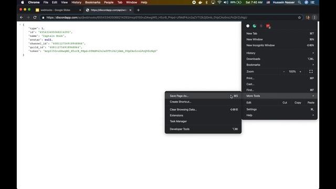Close the discordapp.com tab
The width and height of the screenshot is (336, 189).
(x=130, y=10)
